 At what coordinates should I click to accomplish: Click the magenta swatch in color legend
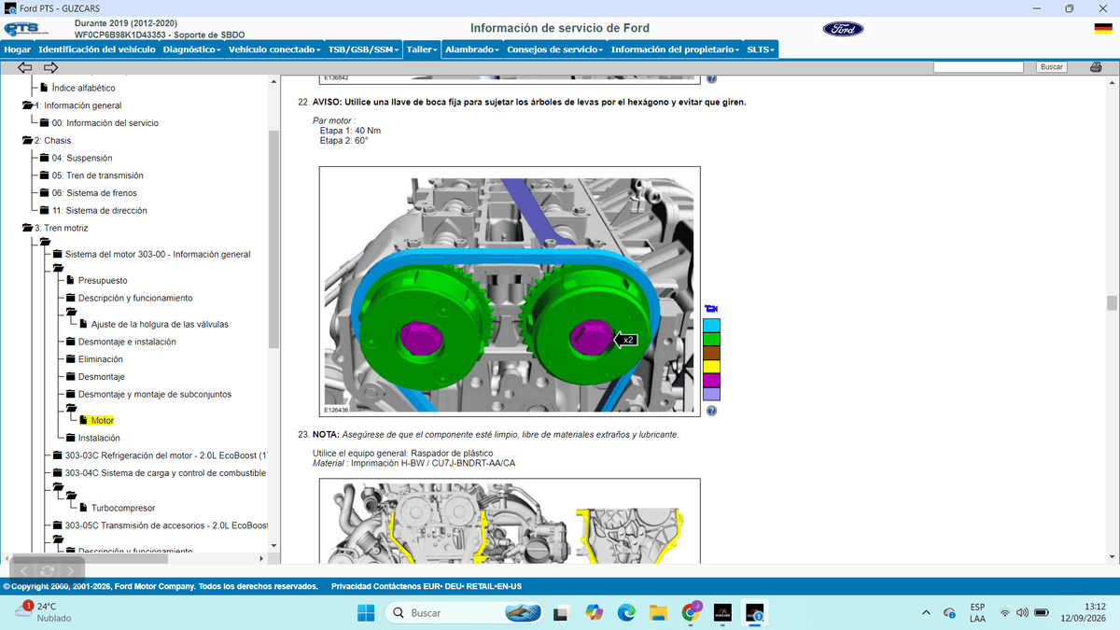(711, 381)
